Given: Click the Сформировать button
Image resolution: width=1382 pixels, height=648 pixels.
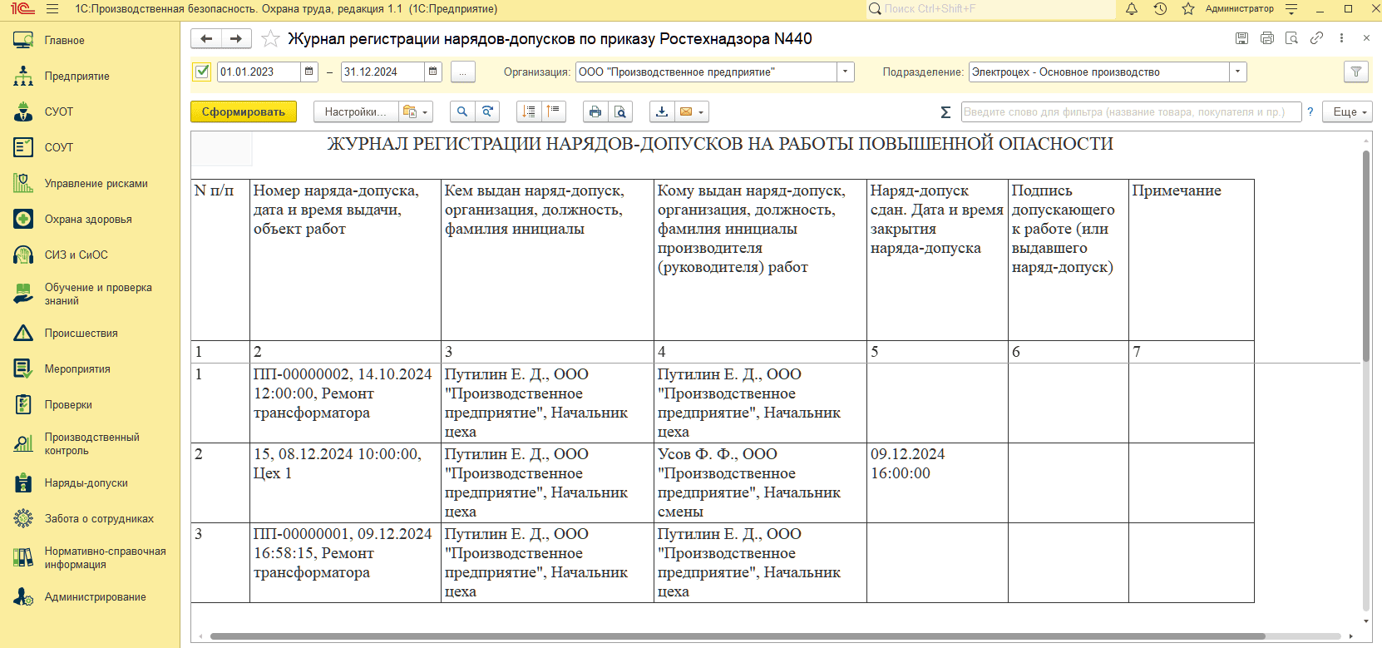Looking at the screenshot, I should click(244, 111).
